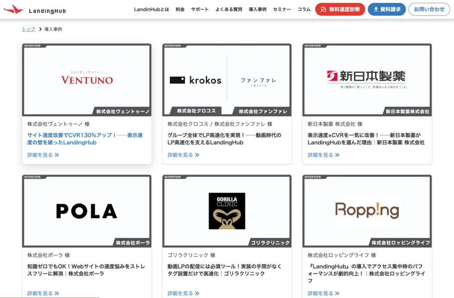Click the 新日本製薬 株式会社 様 company name
454x298 pixels.
click(335, 124)
